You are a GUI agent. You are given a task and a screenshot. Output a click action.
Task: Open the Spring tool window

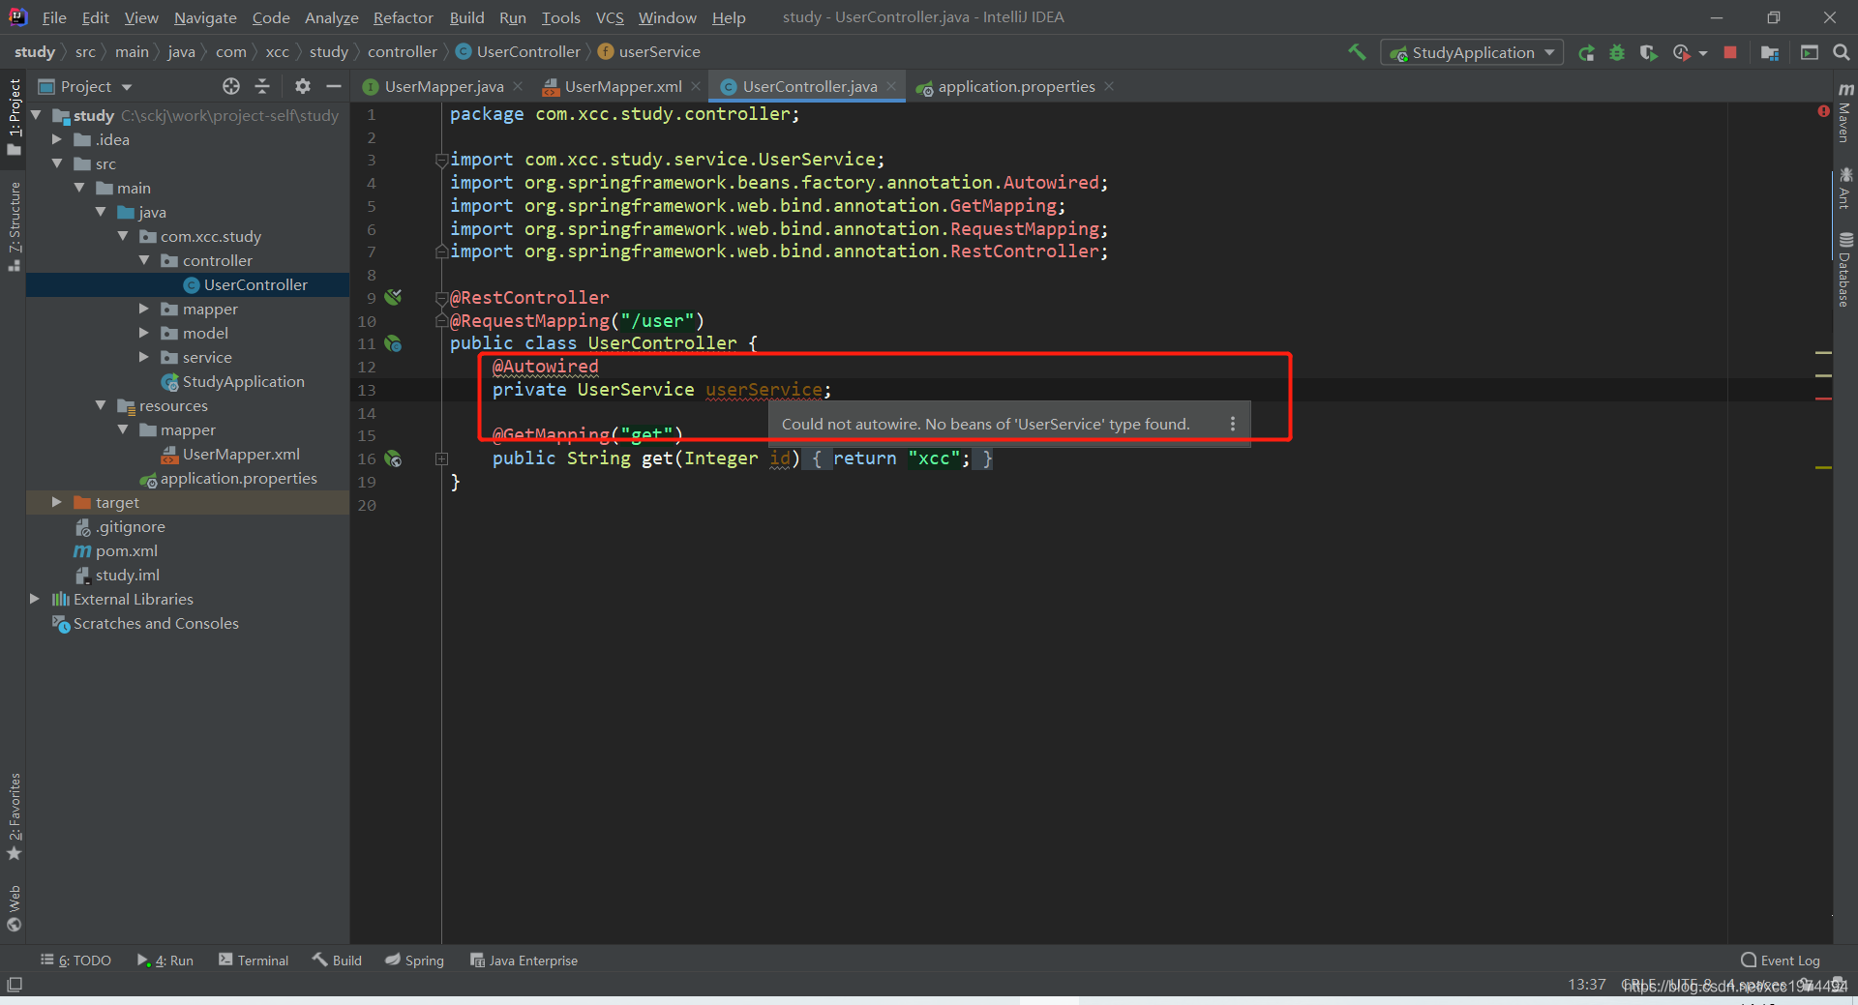click(x=414, y=961)
